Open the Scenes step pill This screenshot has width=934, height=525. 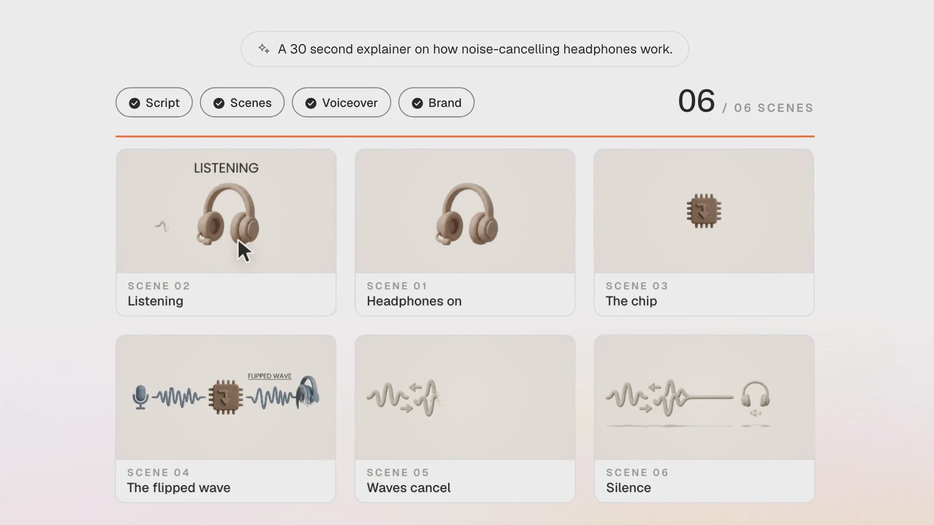(242, 103)
